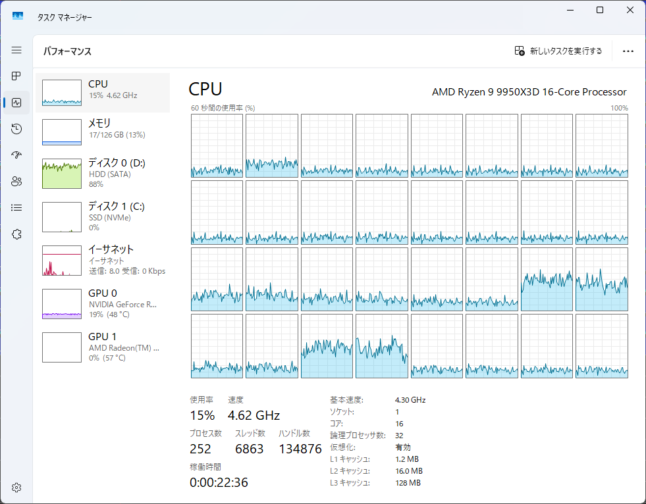Select the Performance page icon
The image size is (646, 504).
pos(16,103)
